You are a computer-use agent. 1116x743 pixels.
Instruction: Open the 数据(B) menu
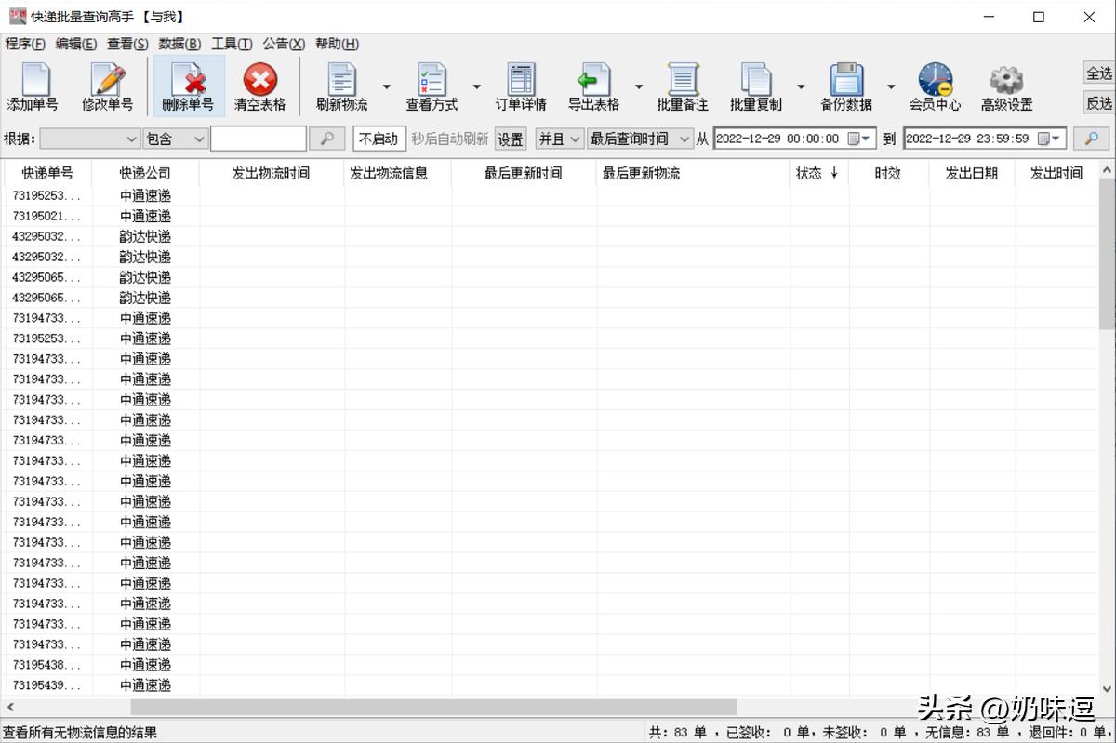click(x=179, y=44)
